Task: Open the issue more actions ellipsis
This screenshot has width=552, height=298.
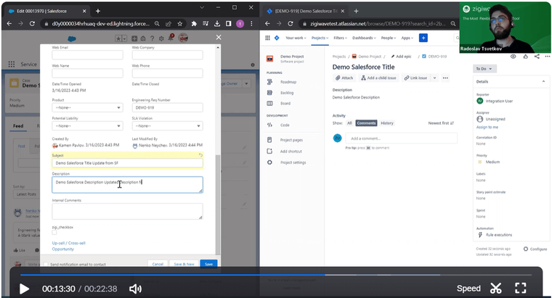Action: (445, 78)
